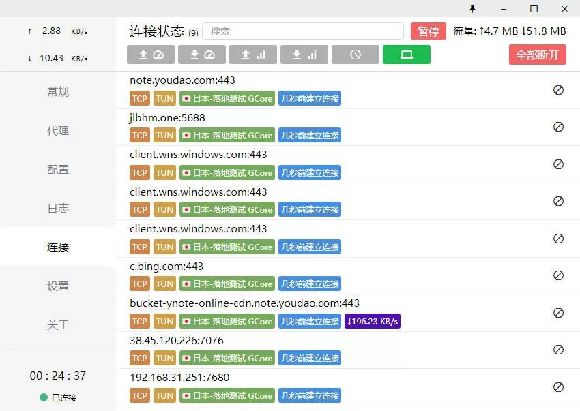Image resolution: width=580 pixels, height=411 pixels.
Task: Open the 常规 general tab
Action: (x=58, y=92)
